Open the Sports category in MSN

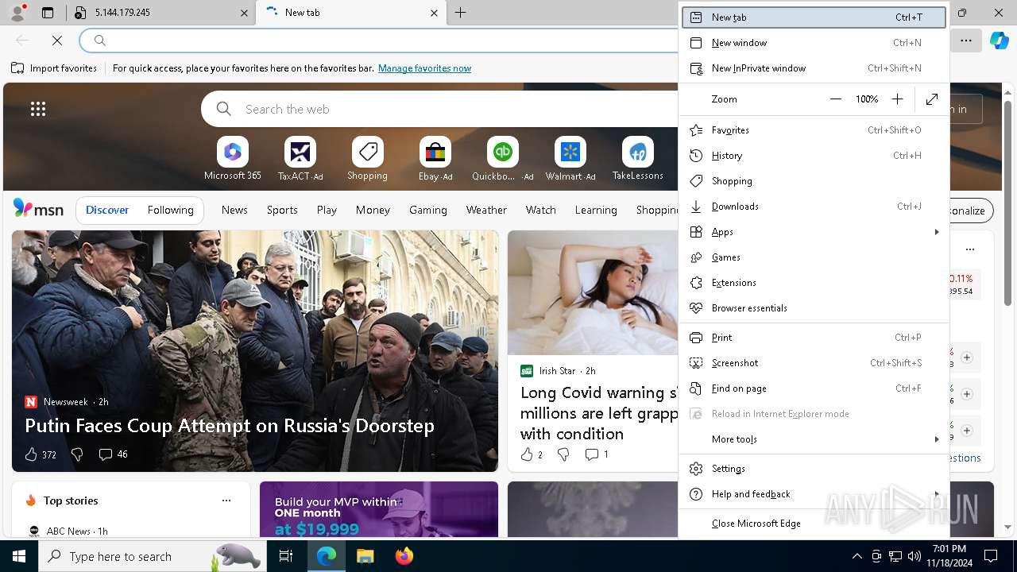point(282,210)
